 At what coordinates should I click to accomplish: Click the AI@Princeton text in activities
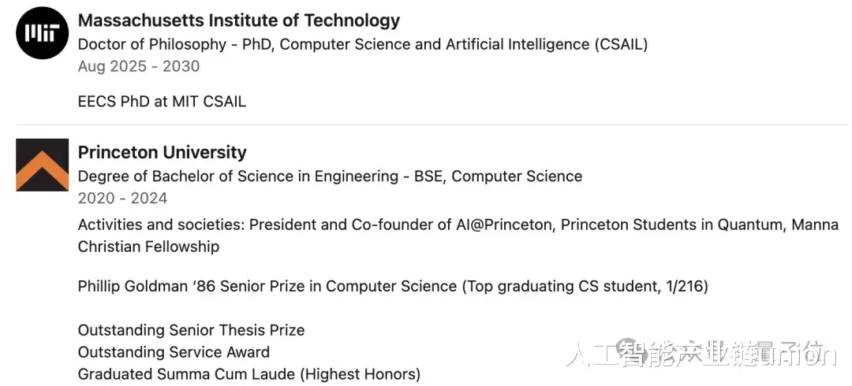pos(503,225)
